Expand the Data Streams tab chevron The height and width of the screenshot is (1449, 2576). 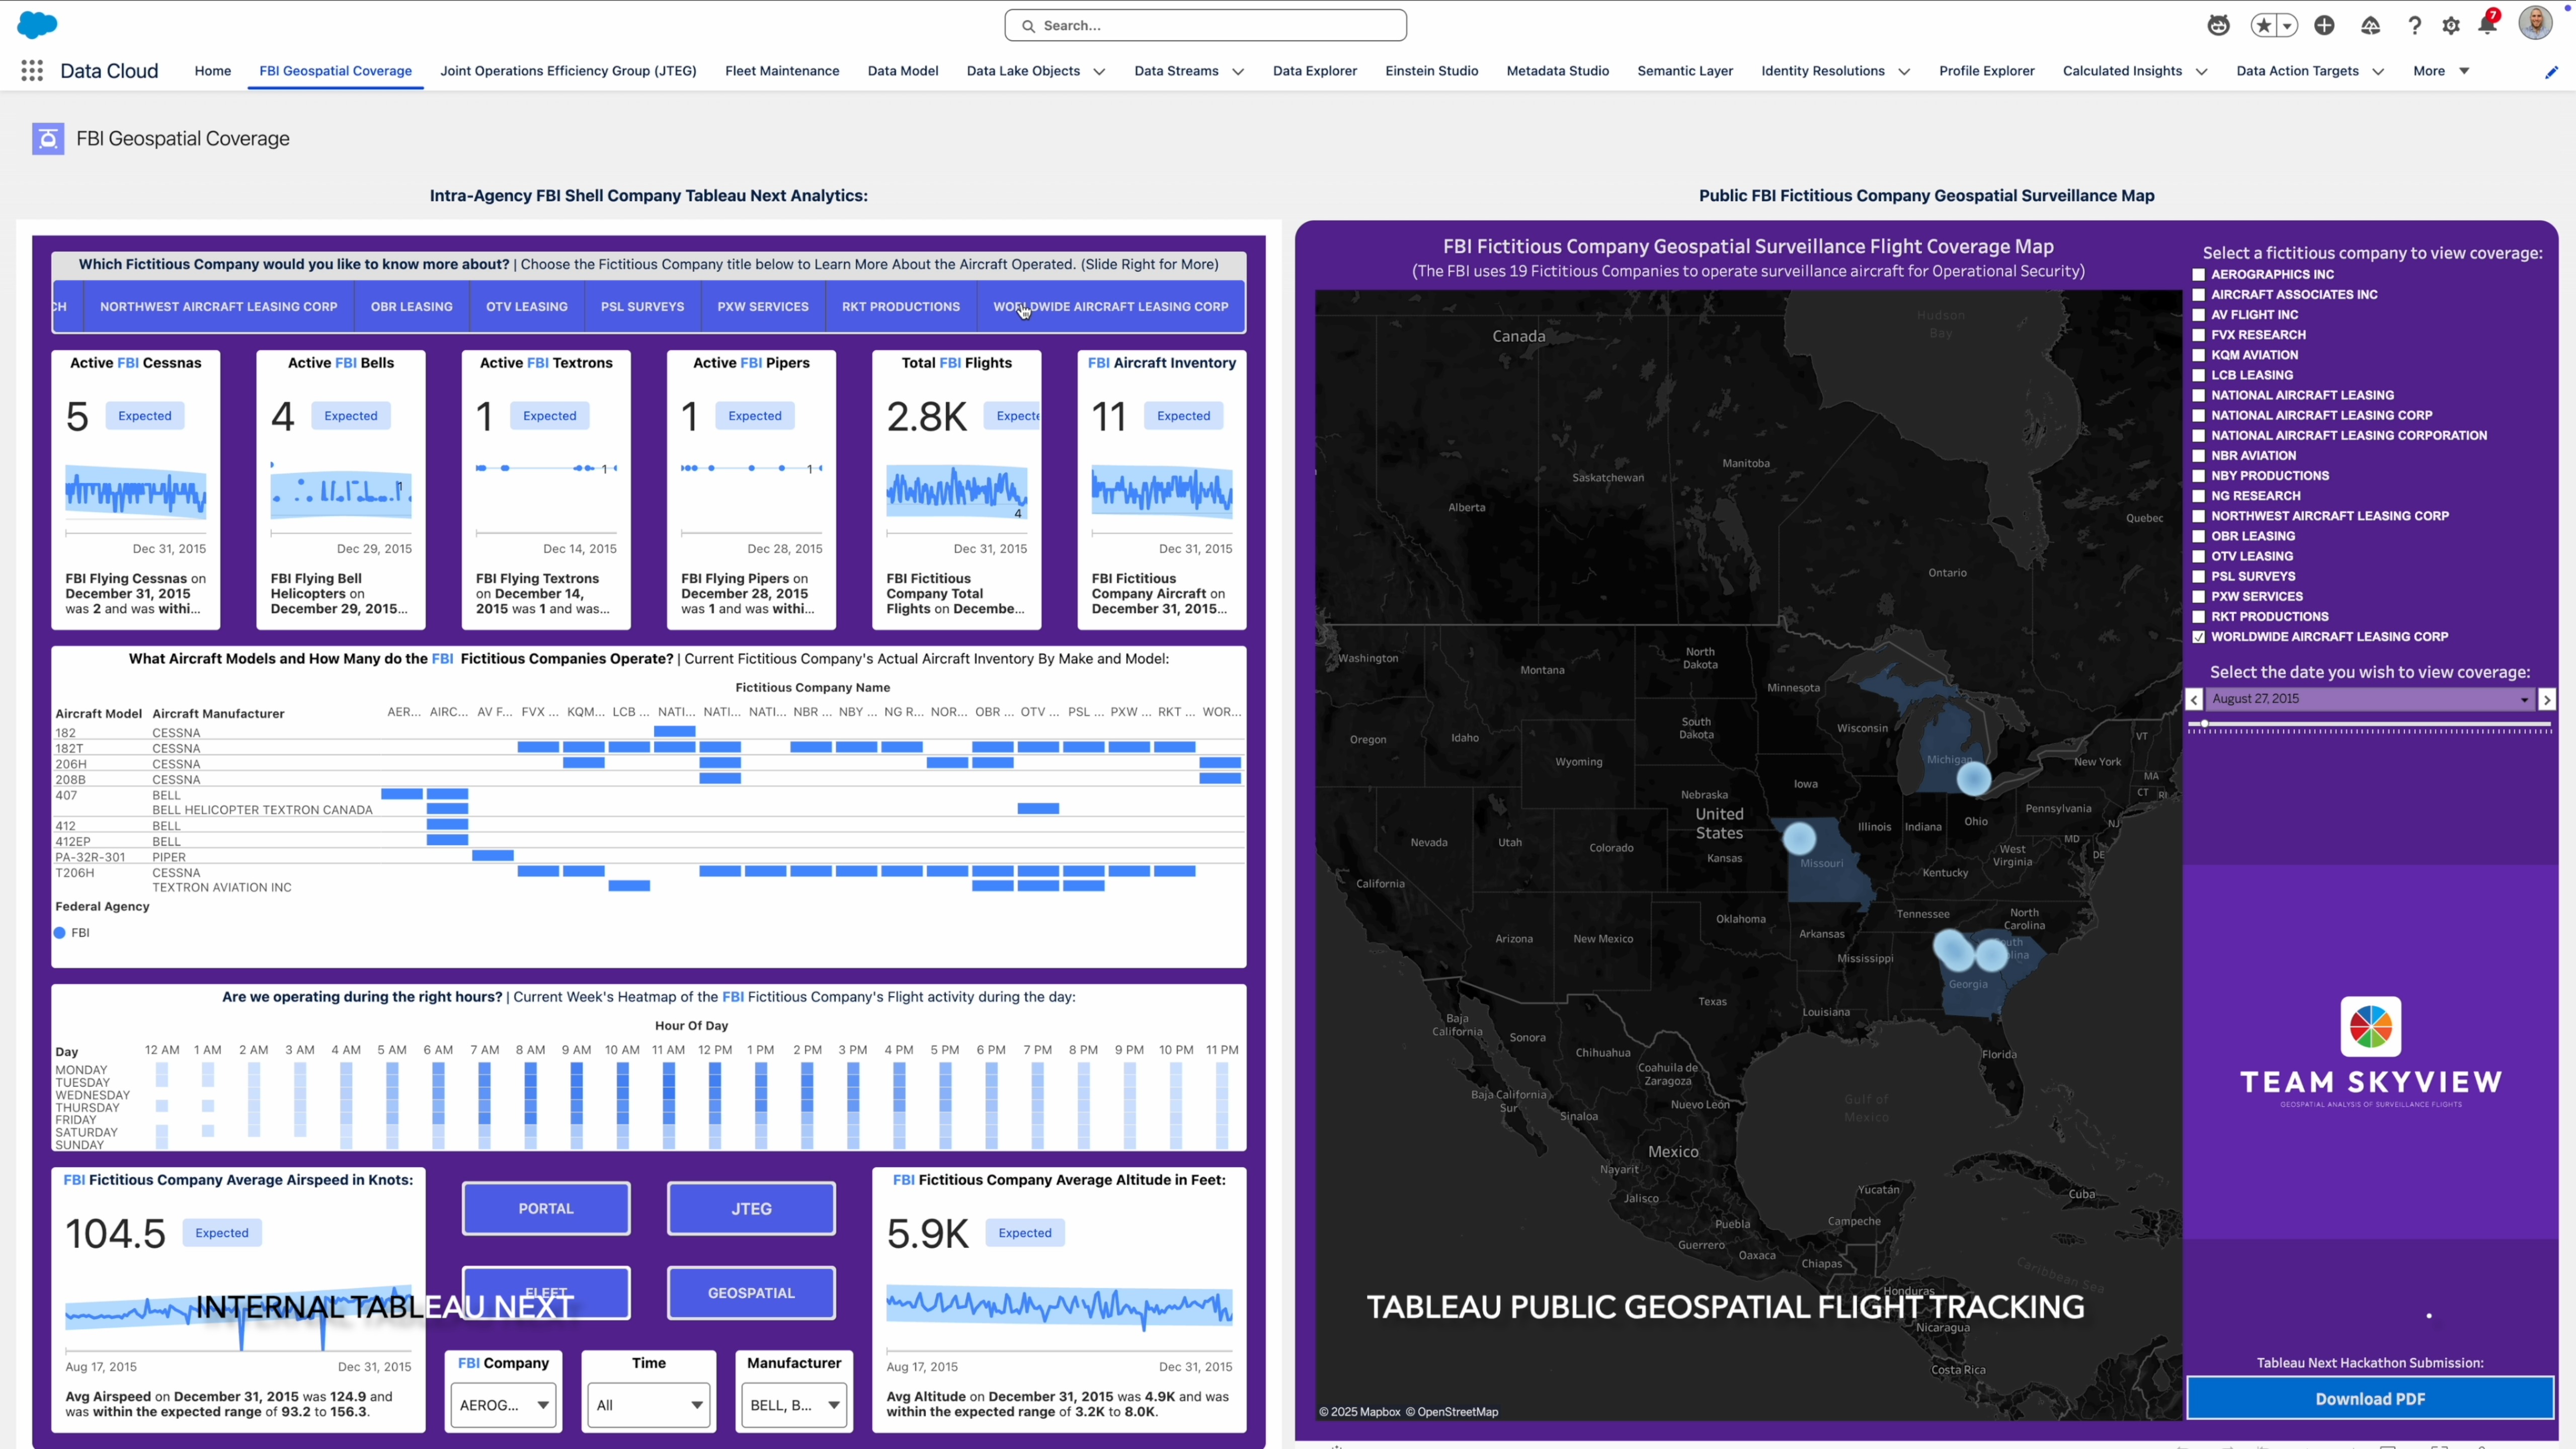click(1238, 72)
